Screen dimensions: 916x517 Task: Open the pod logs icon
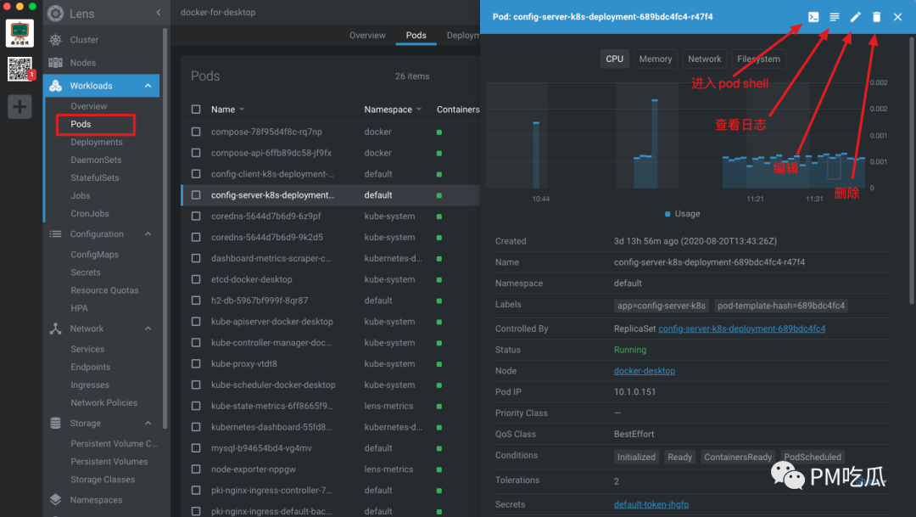click(835, 17)
